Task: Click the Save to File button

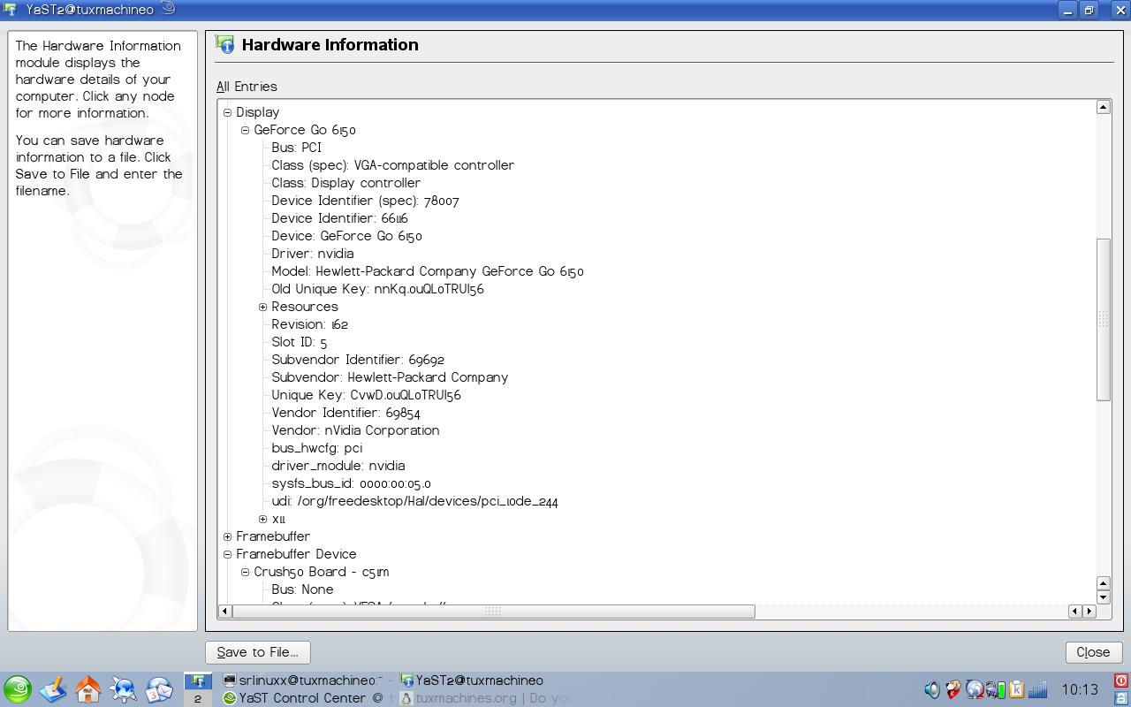Action: [258, 652]
